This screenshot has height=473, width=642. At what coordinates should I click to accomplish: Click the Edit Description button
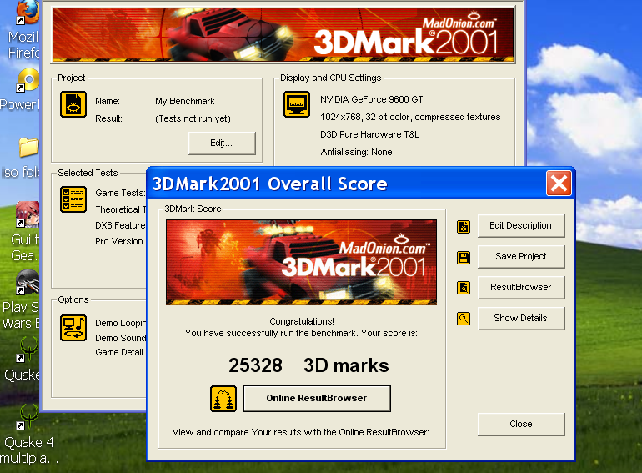click(521, 226)
